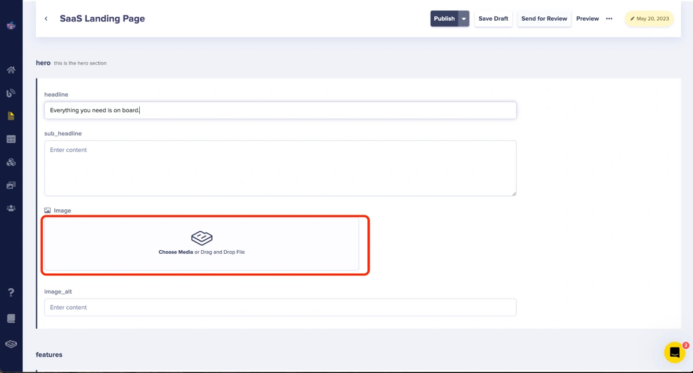Open the three-dots more options menu

click(x=609, y=18)
